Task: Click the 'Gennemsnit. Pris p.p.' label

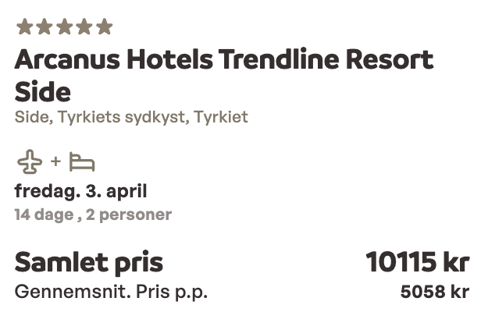Action: (112, 292)
